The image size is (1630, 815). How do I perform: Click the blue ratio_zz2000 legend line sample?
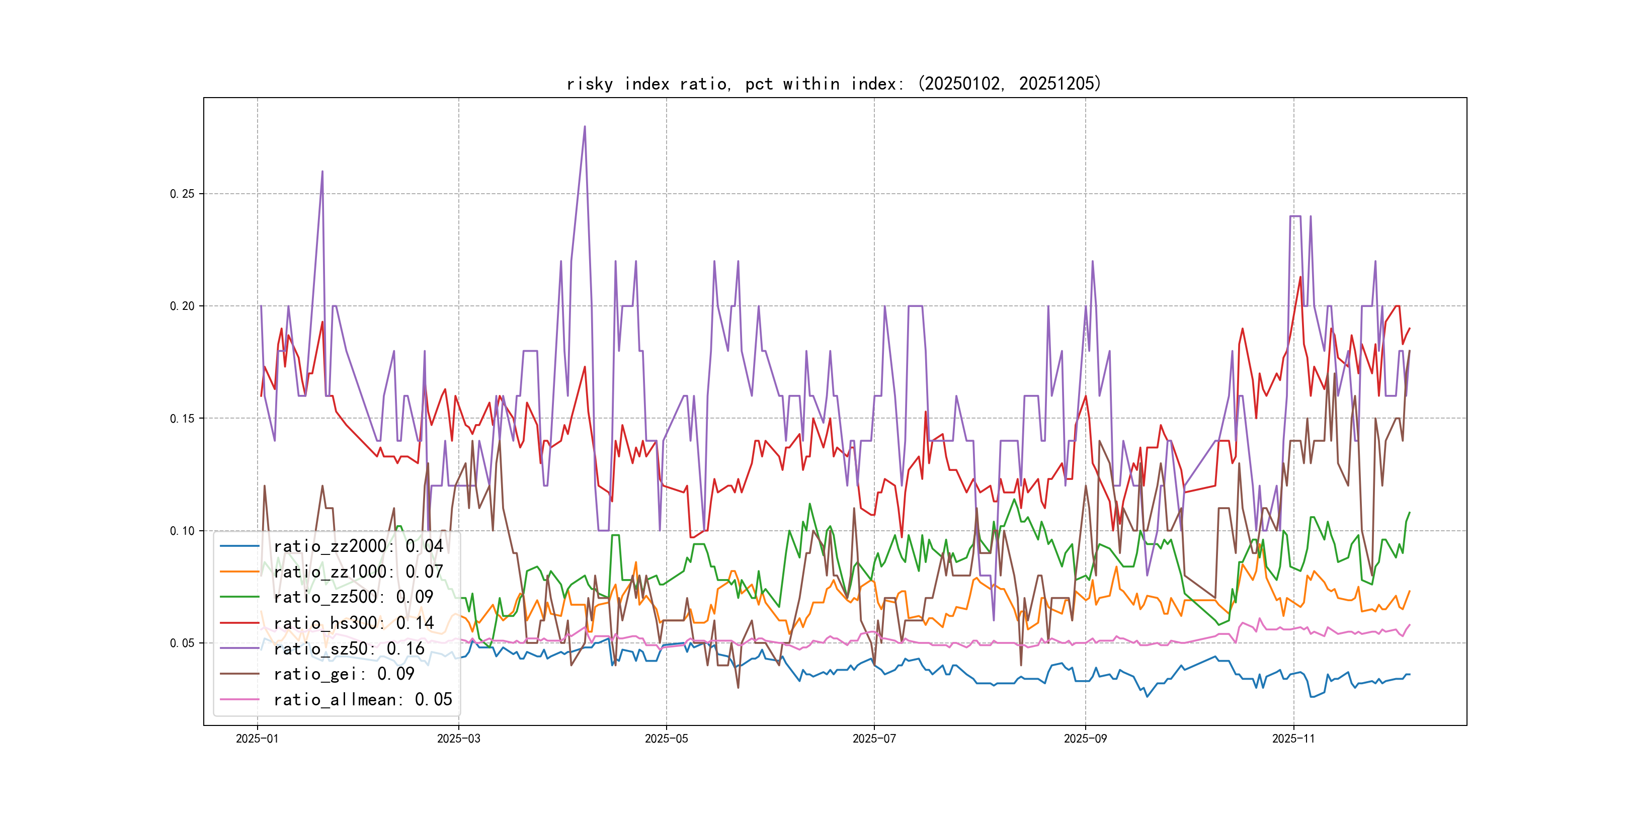click(239, 546)
